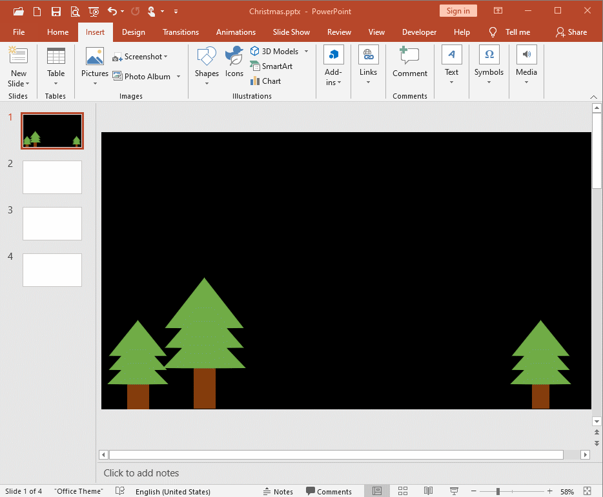Collapse the ribbon with the chevron

coord(593,97)
